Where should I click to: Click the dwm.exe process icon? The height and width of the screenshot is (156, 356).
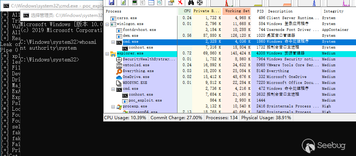point(119,36)
